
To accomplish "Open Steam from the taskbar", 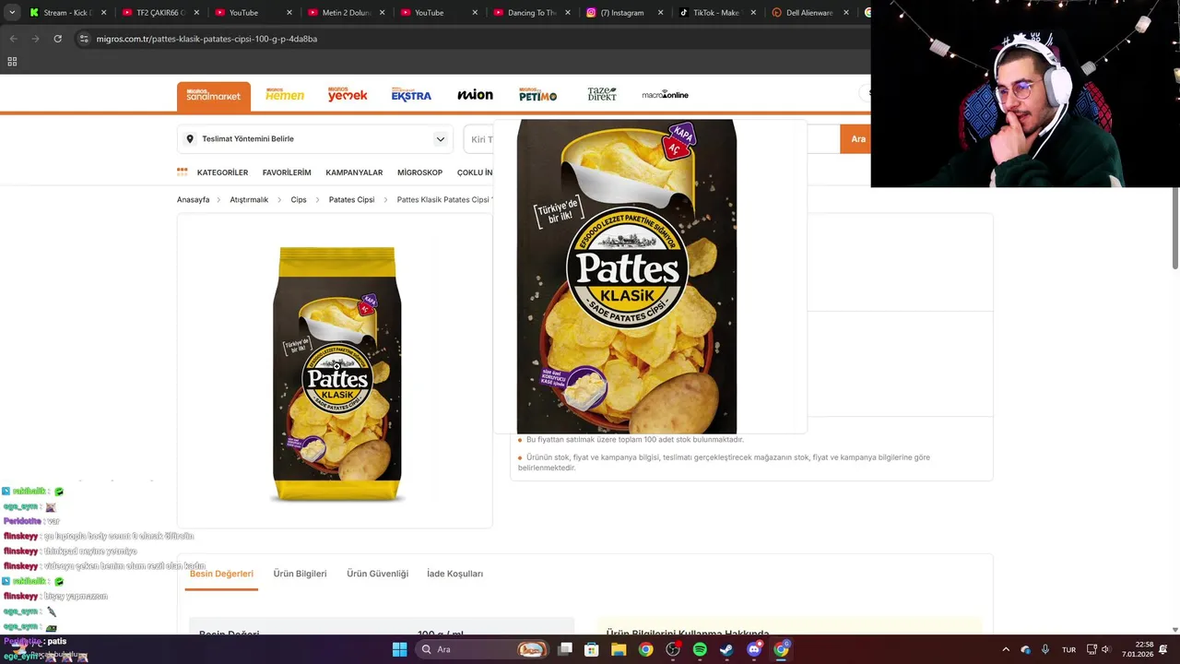I will [x=726, y=649].
